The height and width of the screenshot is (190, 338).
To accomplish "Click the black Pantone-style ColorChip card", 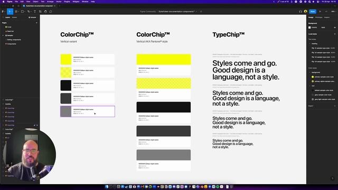I will 164,112.
